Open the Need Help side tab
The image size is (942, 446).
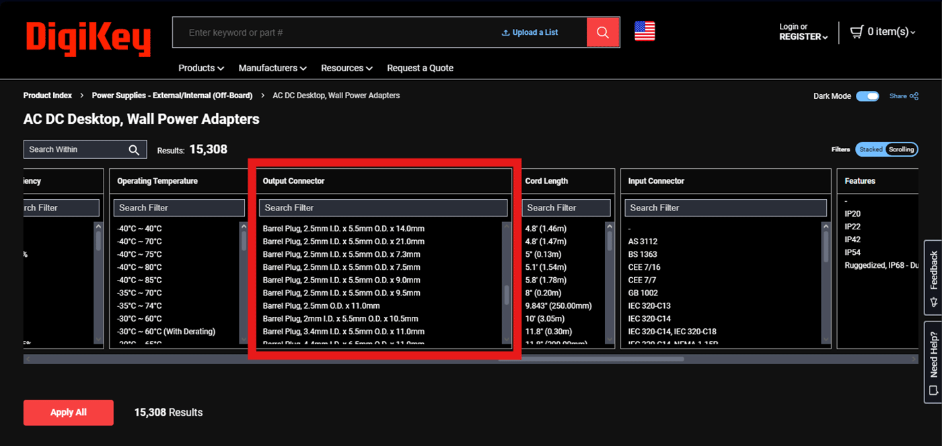[x=933, y=362]
